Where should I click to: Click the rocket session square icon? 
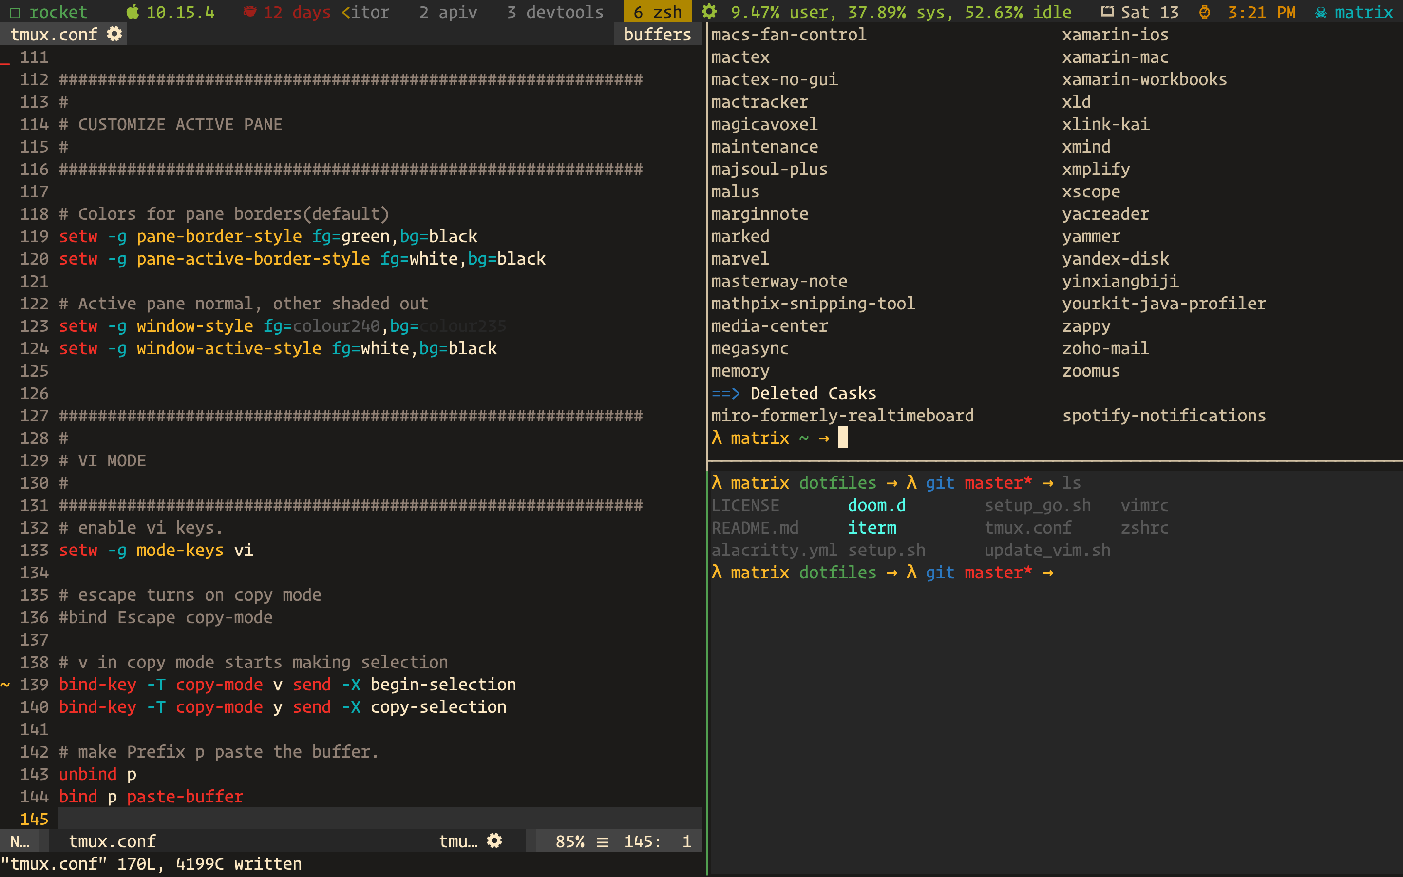click(16, 12)
